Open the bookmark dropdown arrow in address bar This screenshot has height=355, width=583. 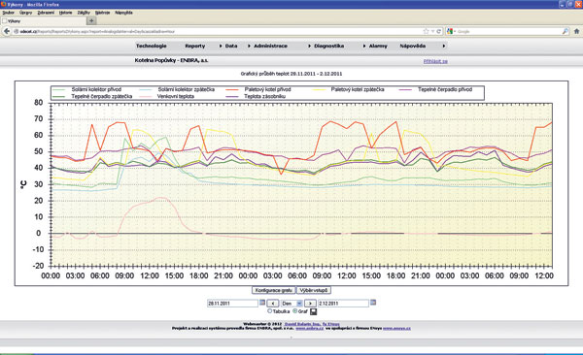pos(432,32)
